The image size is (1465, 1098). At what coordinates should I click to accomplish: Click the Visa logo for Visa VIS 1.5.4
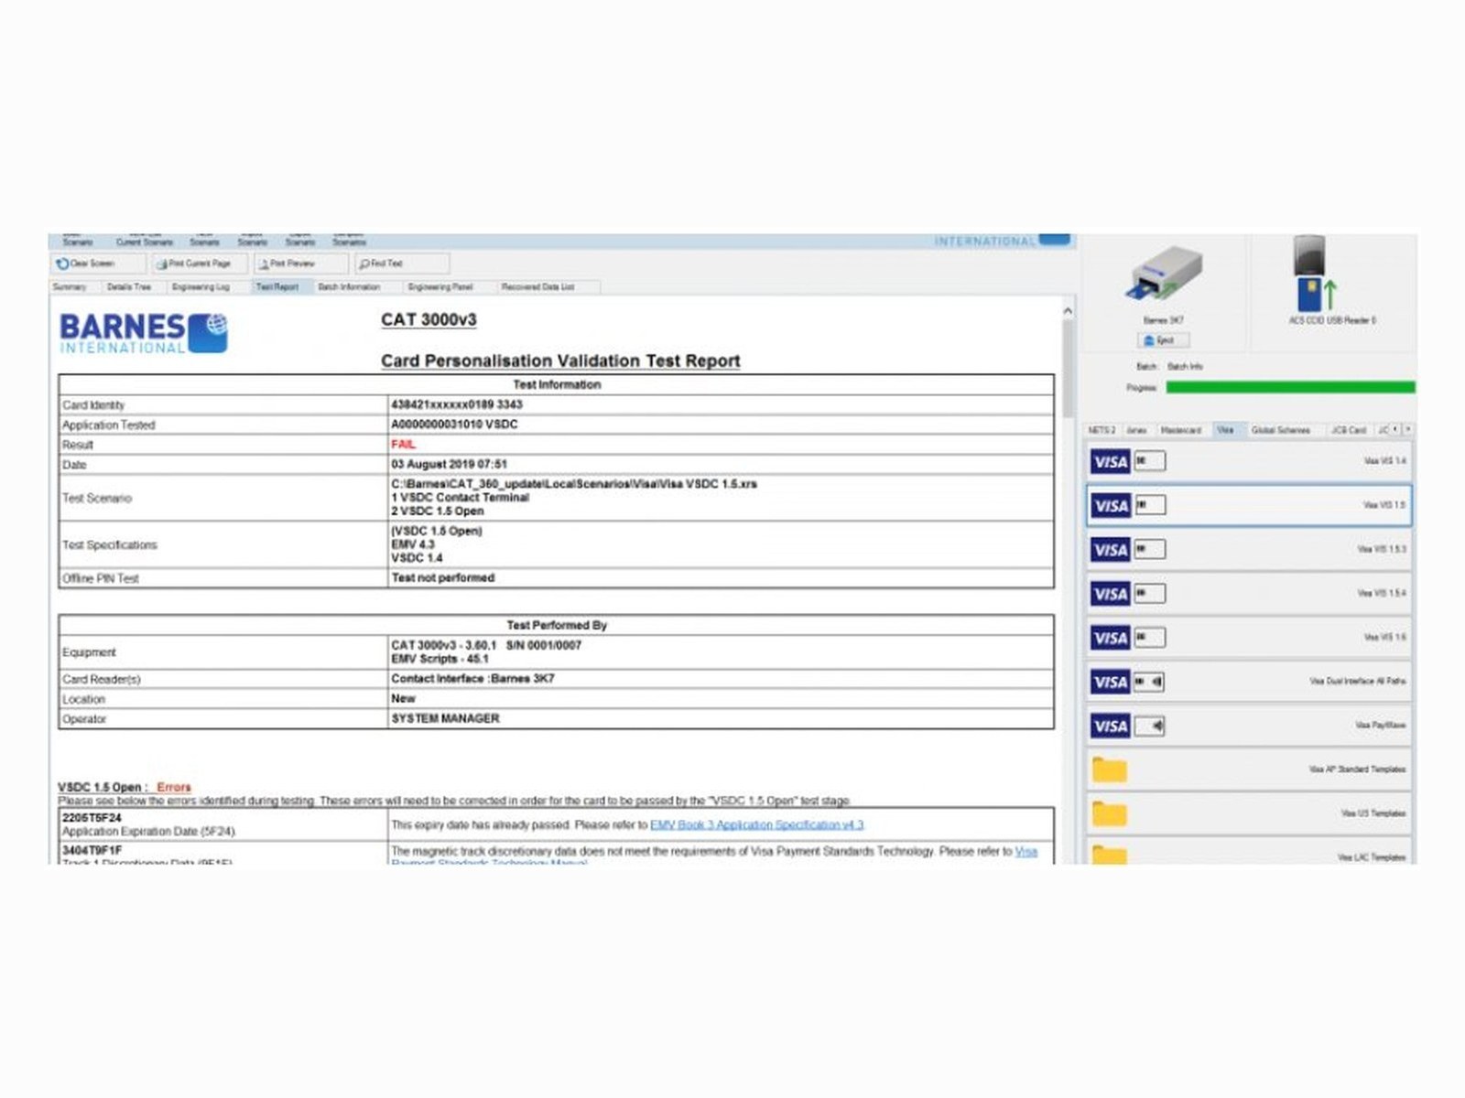[x=1111, y=594]
